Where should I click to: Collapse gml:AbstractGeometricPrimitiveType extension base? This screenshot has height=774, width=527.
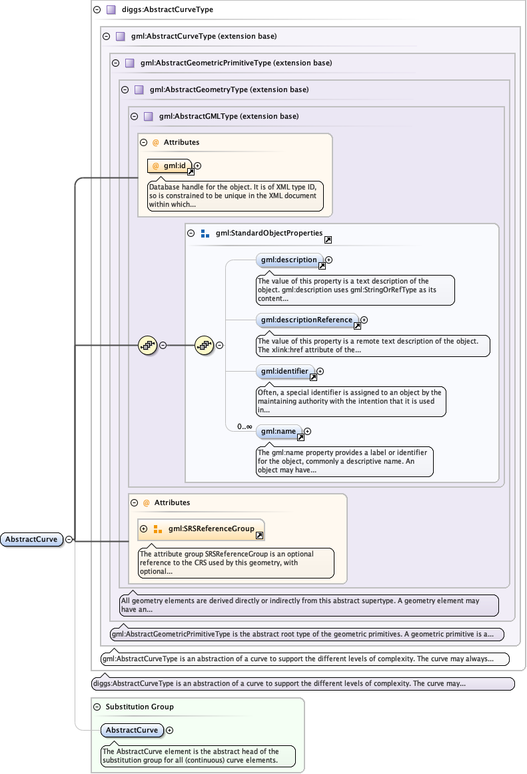click(115, 63)
